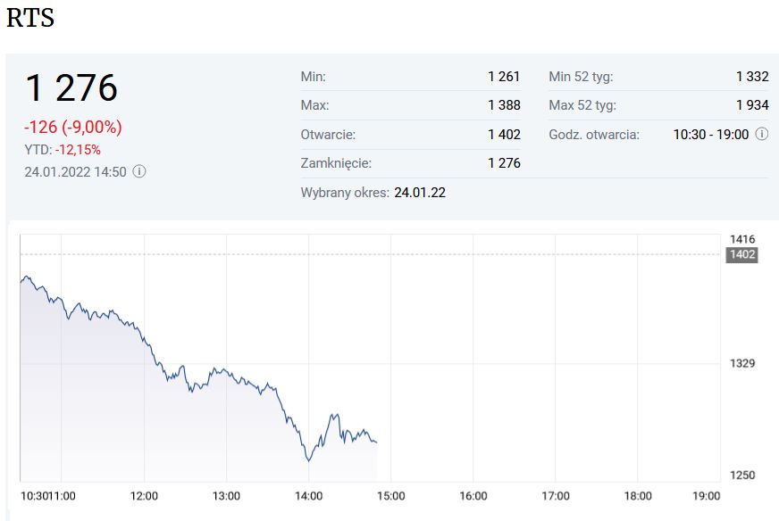Click the 14:00 label on time axis

click(308, 495)
